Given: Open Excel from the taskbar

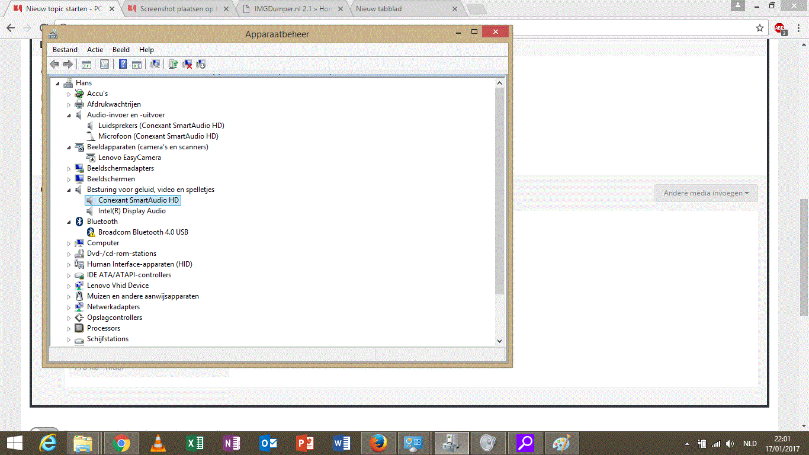Looking at the screenshot, I should (195, 443).
